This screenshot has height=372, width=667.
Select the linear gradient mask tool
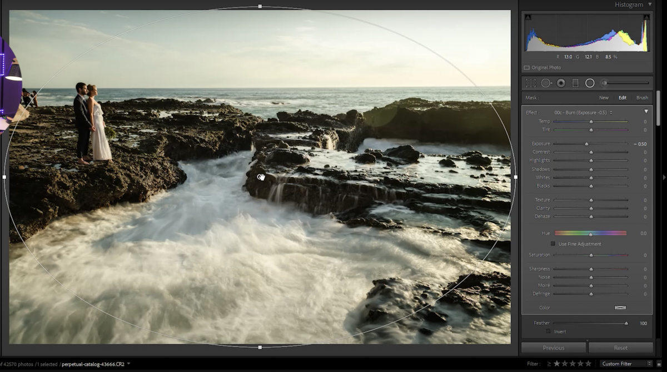click(576, 83)
